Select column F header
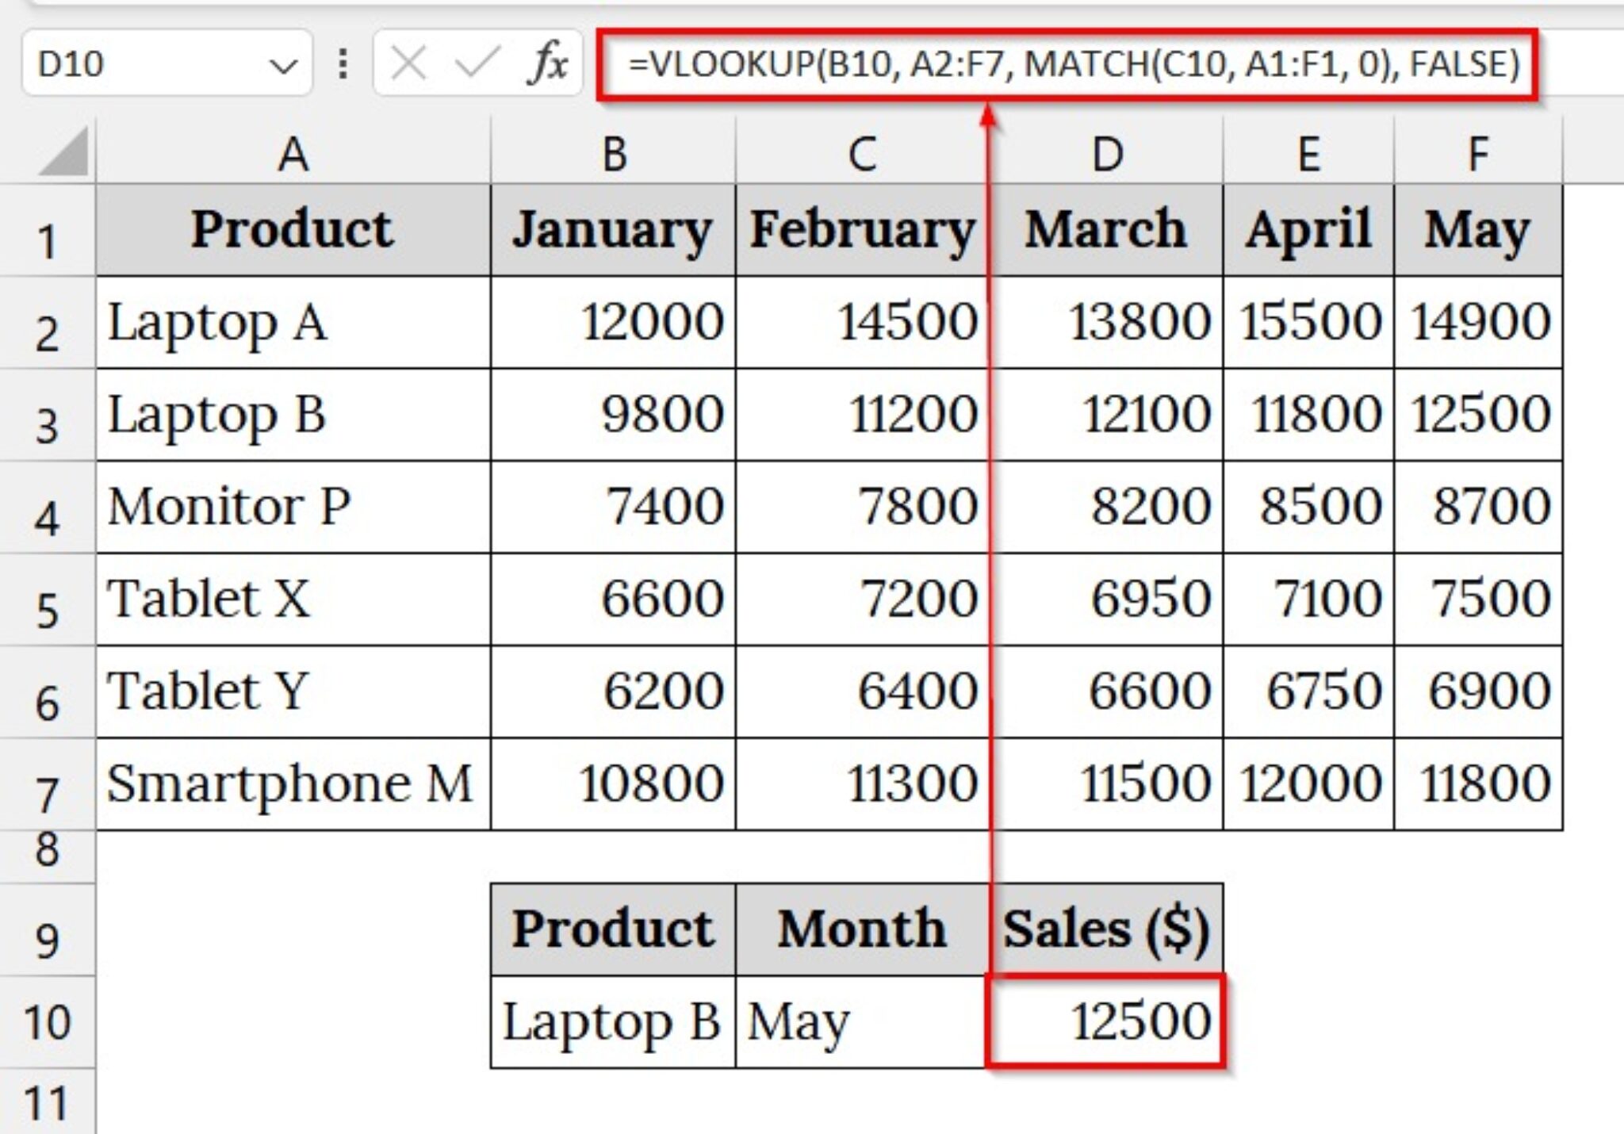1624x1134 pixels. (1478, 152)
